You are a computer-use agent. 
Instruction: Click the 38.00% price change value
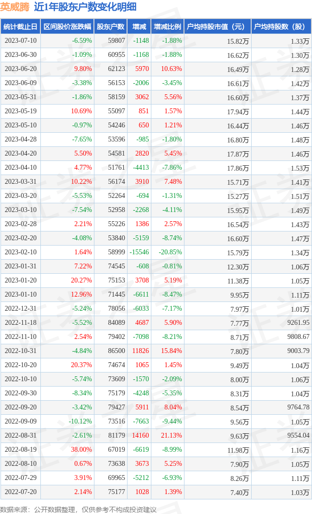click(81, 450)
